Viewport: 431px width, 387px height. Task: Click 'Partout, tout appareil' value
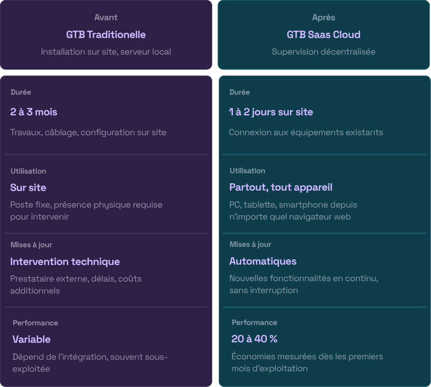(x=280, y=187)
